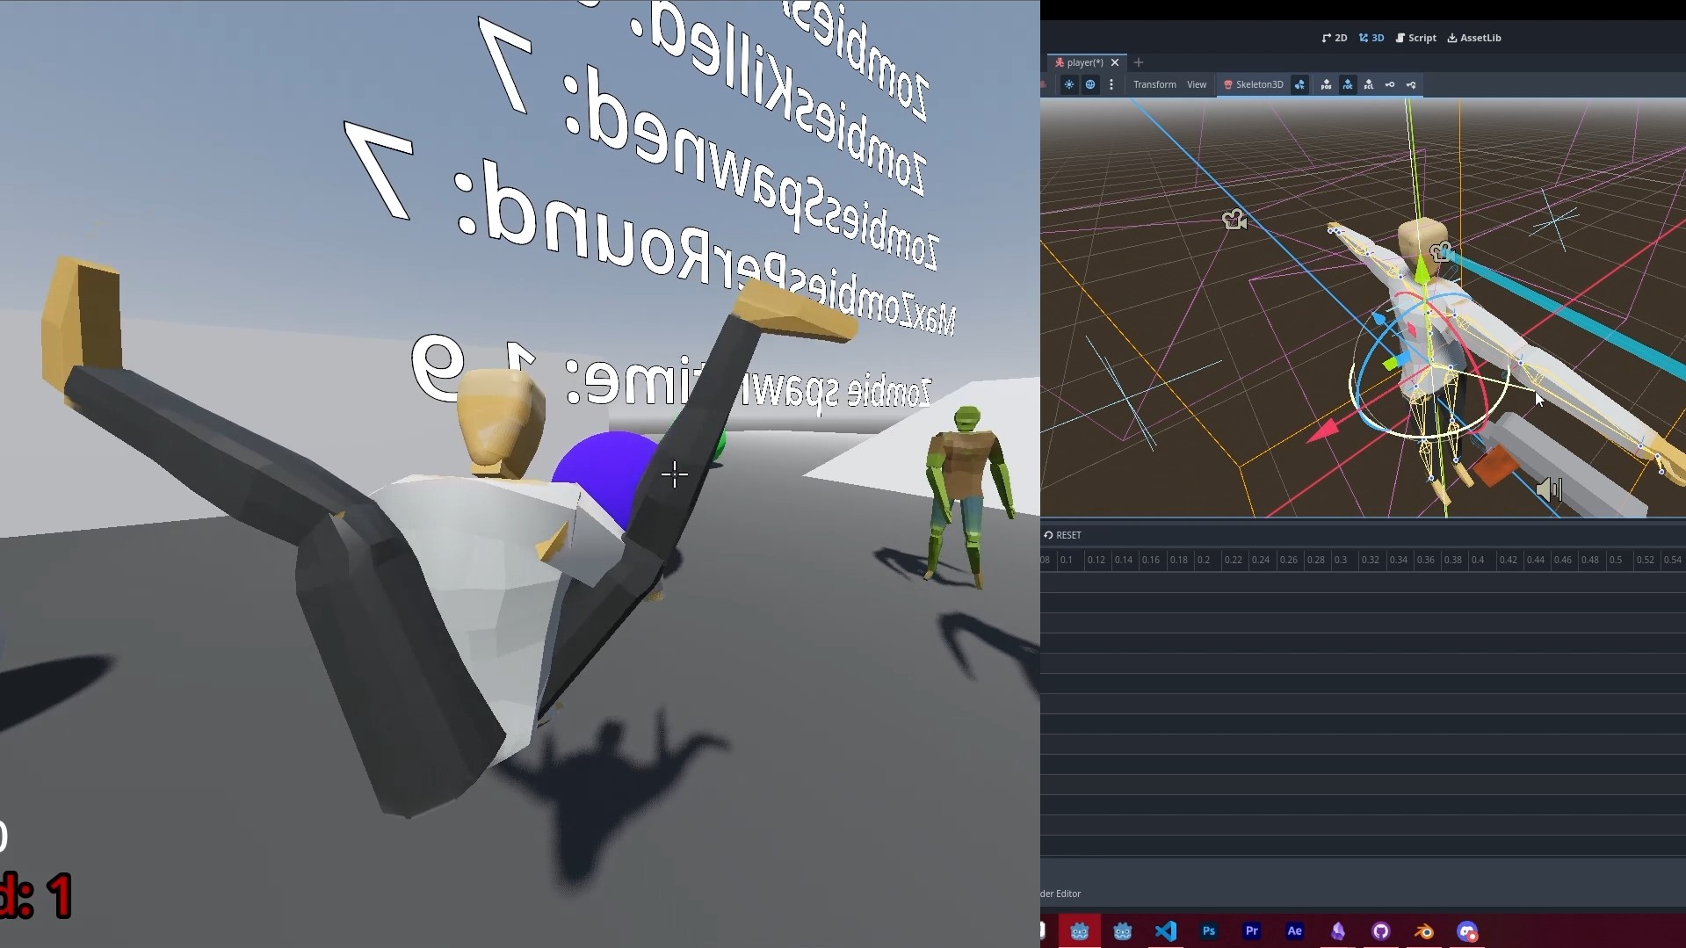
Task: Switch to the active Godot taskbar window
Action: (x=1080, y=931)
